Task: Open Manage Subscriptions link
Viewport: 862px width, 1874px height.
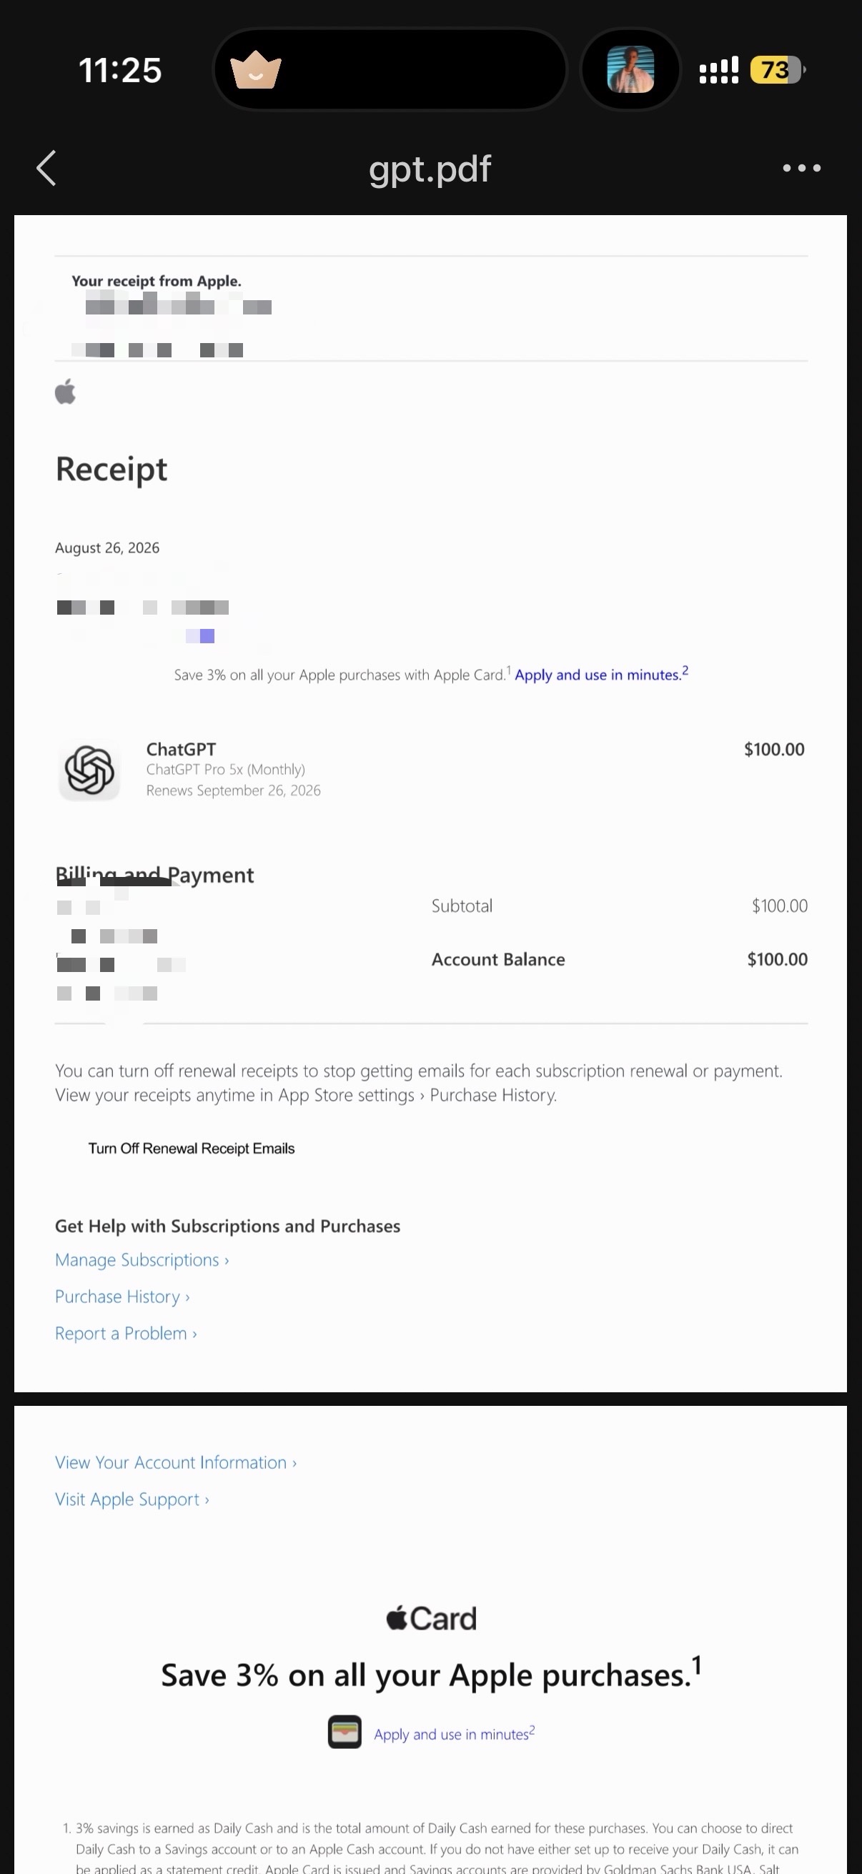Action: coord(142,1259)
